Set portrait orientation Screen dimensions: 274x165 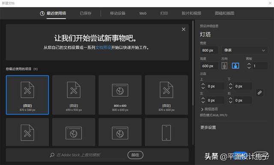224,66
